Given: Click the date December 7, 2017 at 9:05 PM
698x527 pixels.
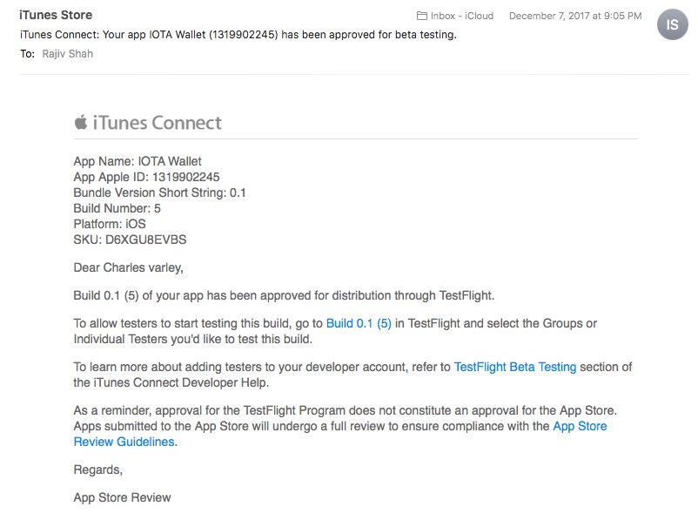Looking at the screenshot, I should point(575,16).
